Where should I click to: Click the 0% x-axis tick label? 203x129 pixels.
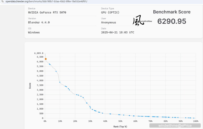[45, 121]
